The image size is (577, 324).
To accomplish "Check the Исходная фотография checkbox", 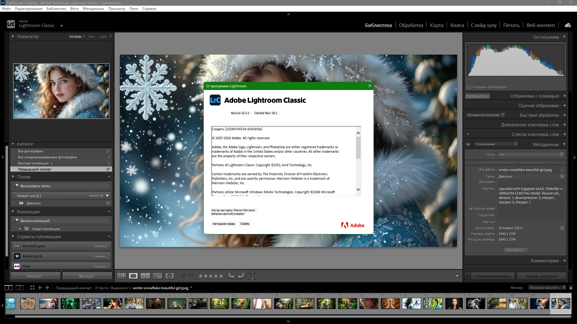I will coord(469,87).
